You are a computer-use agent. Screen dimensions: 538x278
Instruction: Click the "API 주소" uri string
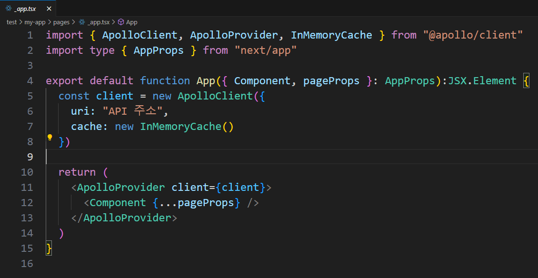click(x=133, y=111)
